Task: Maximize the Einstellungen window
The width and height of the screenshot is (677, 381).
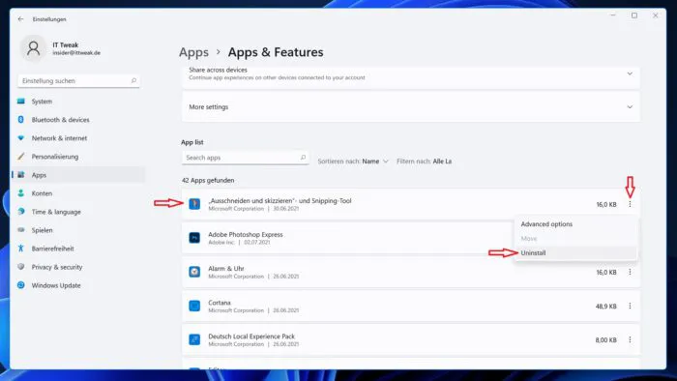Action: point(634,15)
